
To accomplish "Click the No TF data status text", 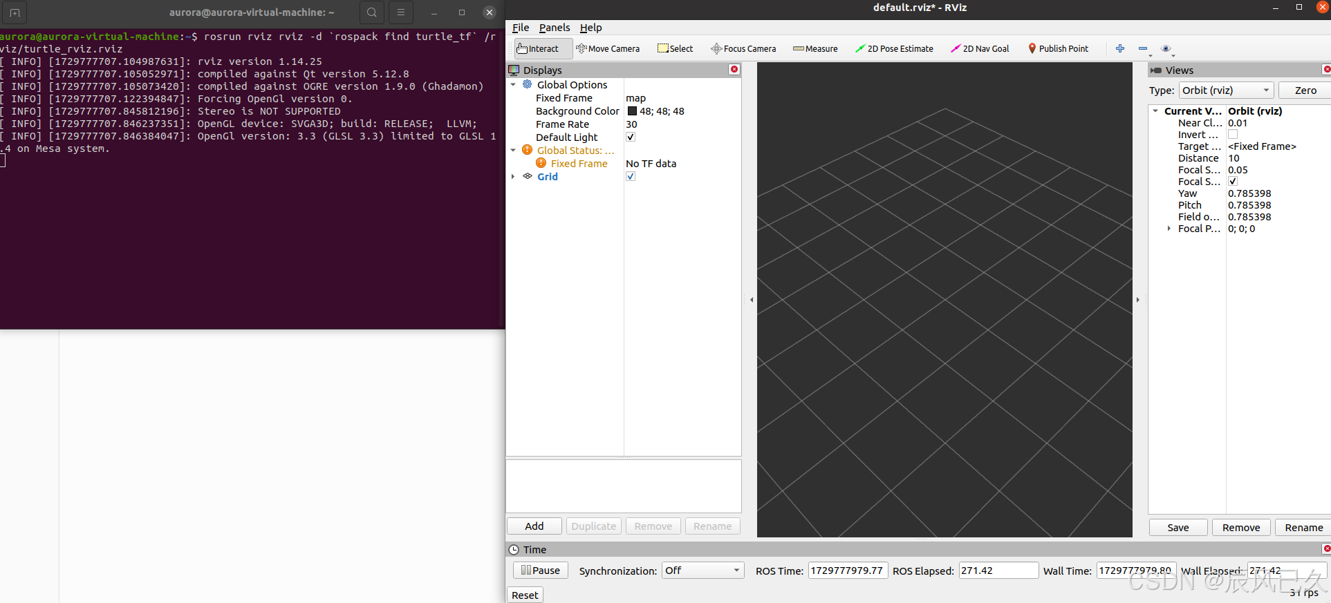I will point(651,164).
